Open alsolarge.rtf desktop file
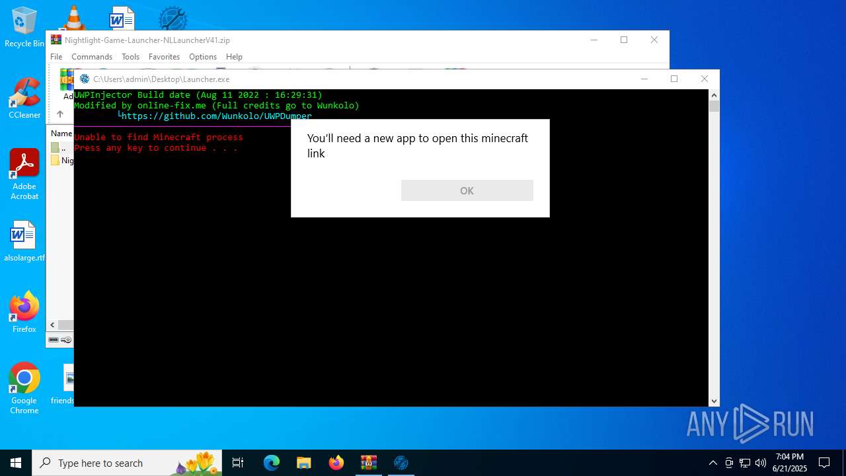This screenshot has height=476, width=846. [x=24, y=241]
